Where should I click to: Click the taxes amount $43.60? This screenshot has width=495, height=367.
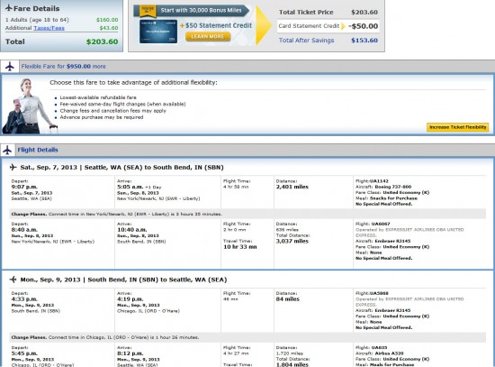(109, 28)
